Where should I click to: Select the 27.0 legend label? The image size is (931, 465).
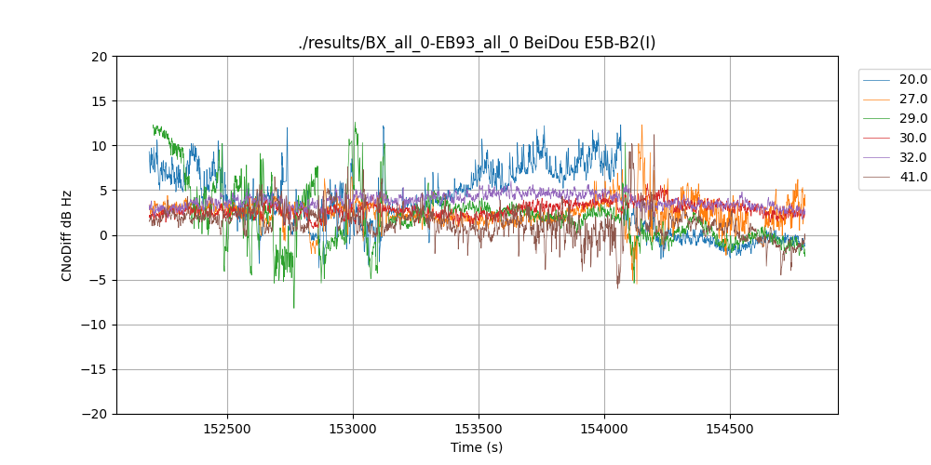coord(912,100)
